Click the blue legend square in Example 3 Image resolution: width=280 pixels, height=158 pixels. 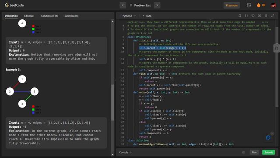pyautogui.click(x=33, y=113)
